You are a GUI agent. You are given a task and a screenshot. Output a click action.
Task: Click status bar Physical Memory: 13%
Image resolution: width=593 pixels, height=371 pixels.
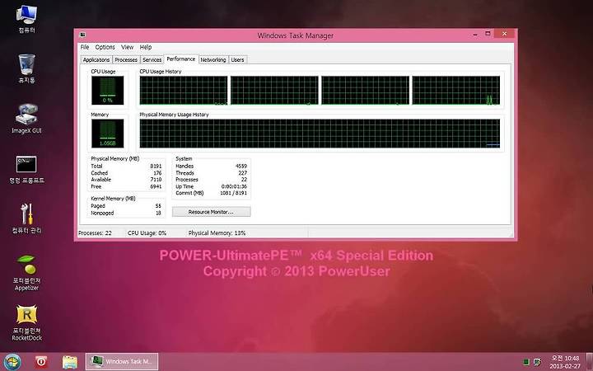[x=217, y=232]
